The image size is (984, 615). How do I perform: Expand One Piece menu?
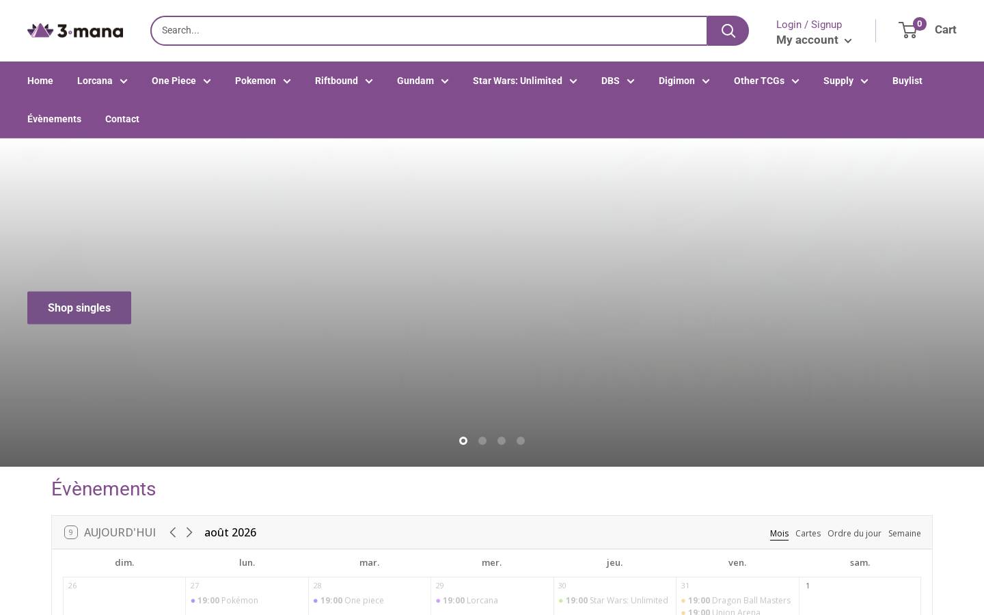[181, 81]
